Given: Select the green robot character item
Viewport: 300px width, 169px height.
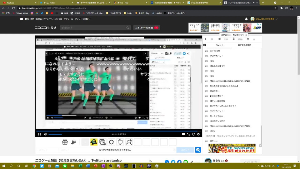Looking at the screenshot, I should tap(94, 142).
